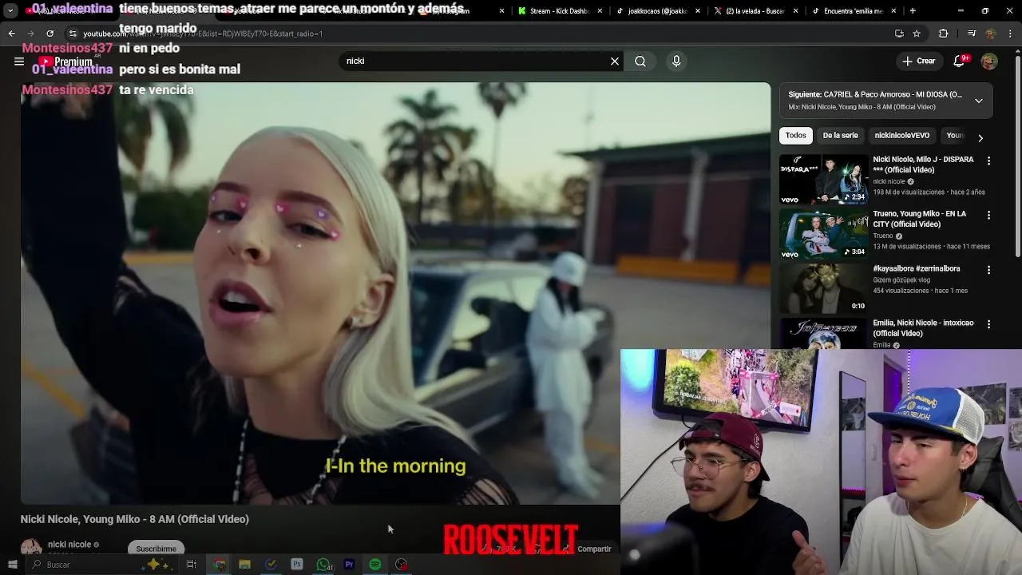
Task: Start voice search with the microphone icon
Action: [x=676, y=61]
